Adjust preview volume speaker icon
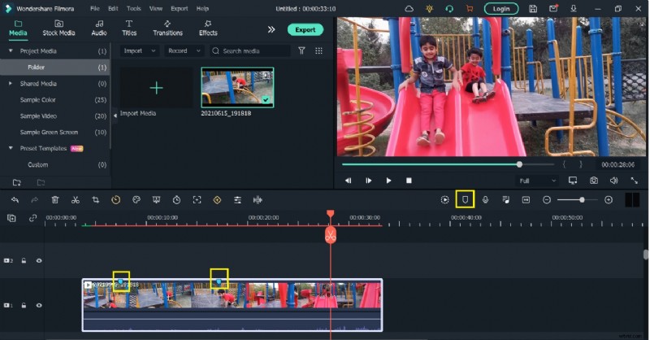This screenshot has width=650, height=340. pos(614,181)
